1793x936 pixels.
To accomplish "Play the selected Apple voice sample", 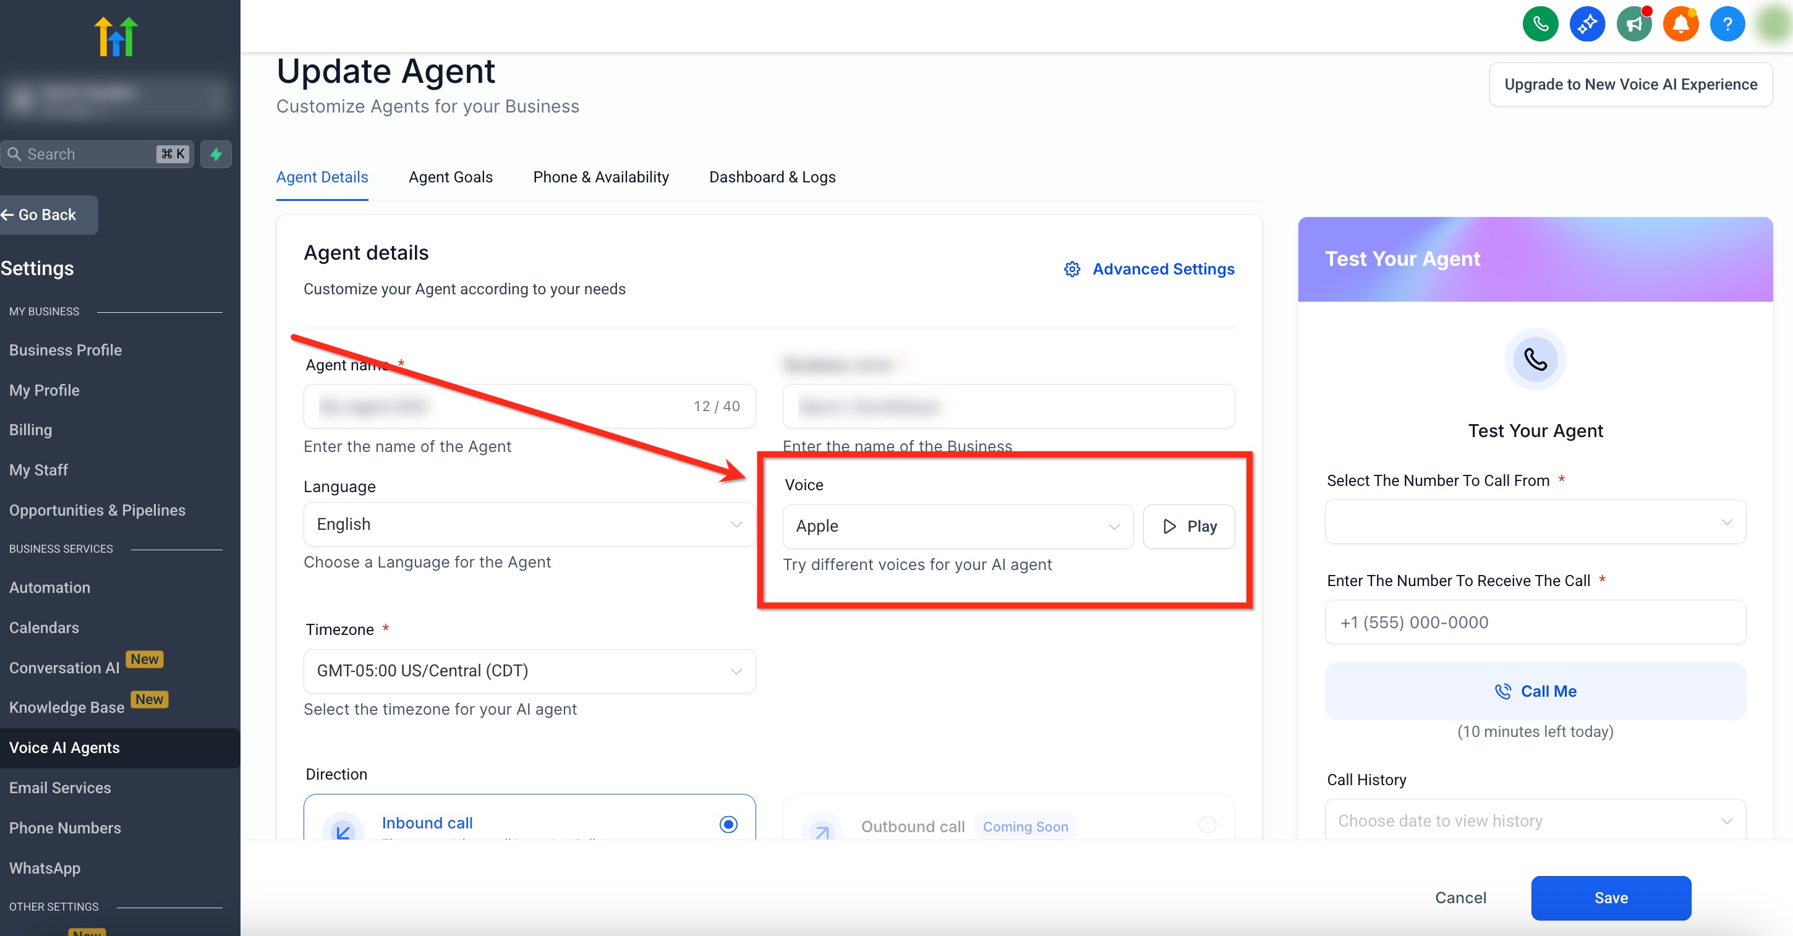I will pyautogui.click(x=1188, y=526).
